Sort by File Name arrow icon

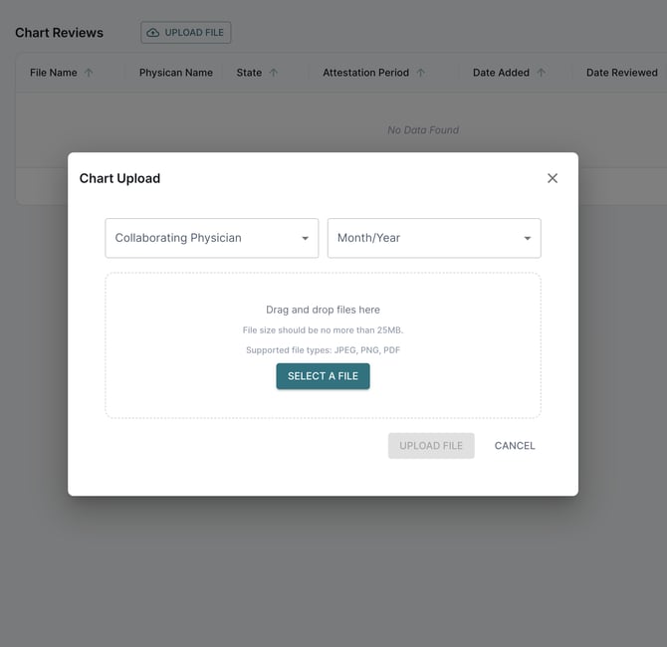pos(89,73)
